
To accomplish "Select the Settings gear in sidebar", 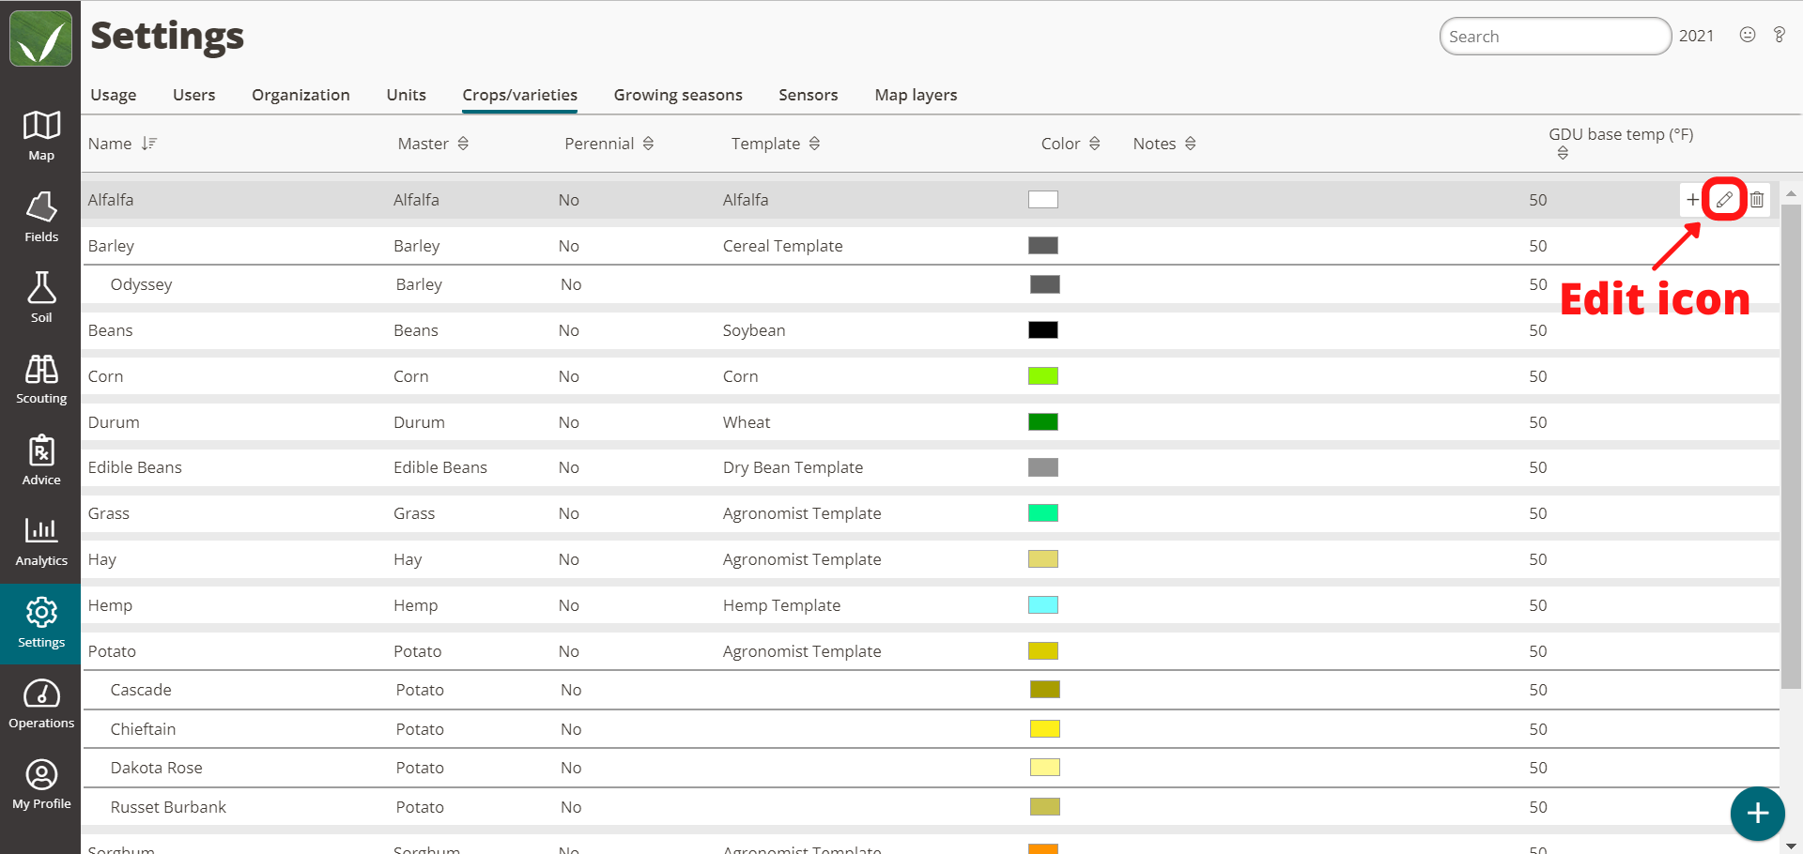I will pos(41,623).
